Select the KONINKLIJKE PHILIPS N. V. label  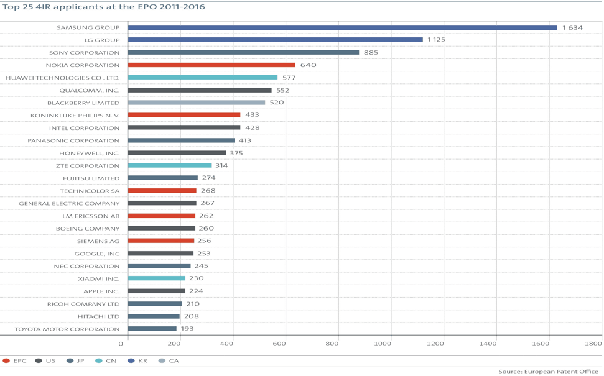[75, 116]
